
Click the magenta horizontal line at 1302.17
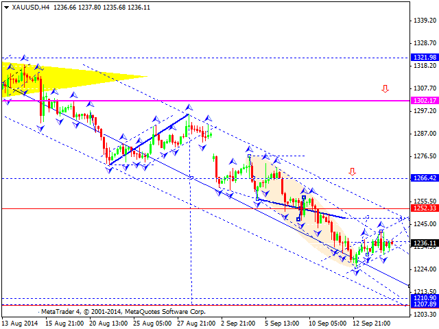click(x=206, y=101)
